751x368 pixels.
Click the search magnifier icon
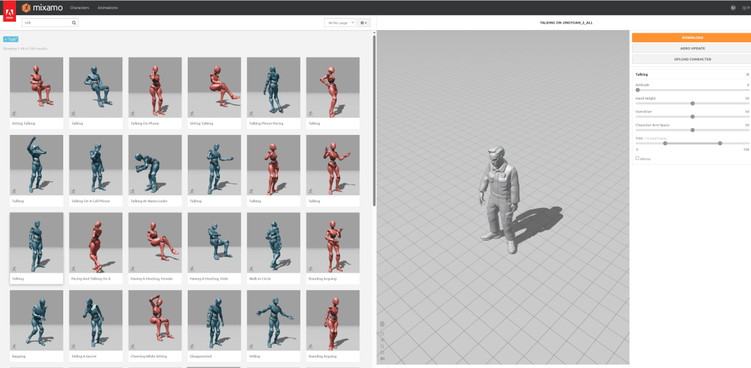click(74, 23)
